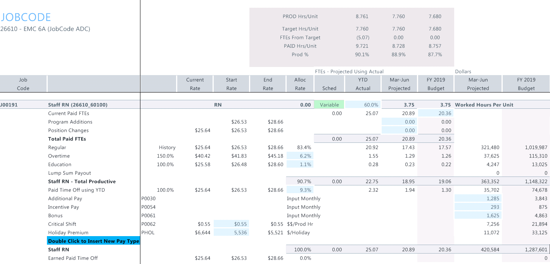Select the P0062 Critical Shift pay code
The width and height of the screenshot is (550, 264).
point(148,224)
